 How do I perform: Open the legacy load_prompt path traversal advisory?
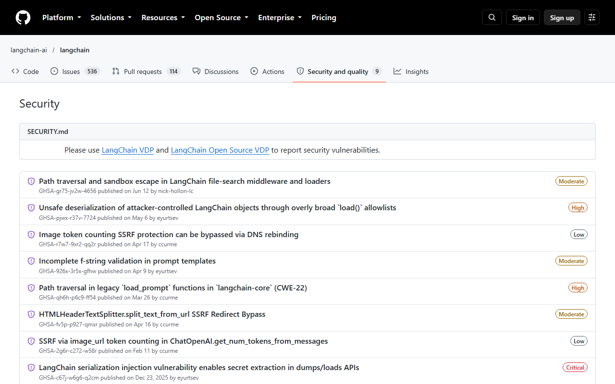click(173, 288)
